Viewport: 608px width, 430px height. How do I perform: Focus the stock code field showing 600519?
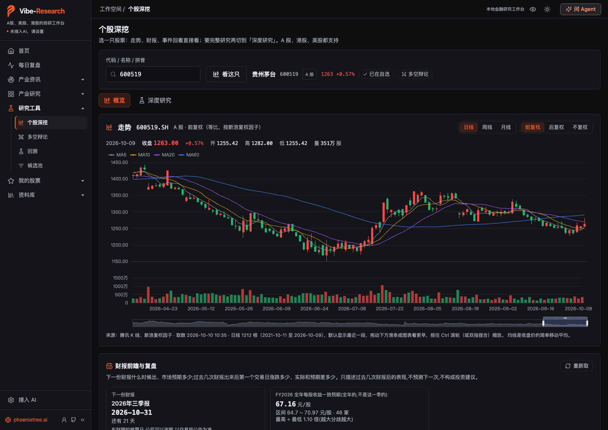pyautogui.click(x=153, y=74)
